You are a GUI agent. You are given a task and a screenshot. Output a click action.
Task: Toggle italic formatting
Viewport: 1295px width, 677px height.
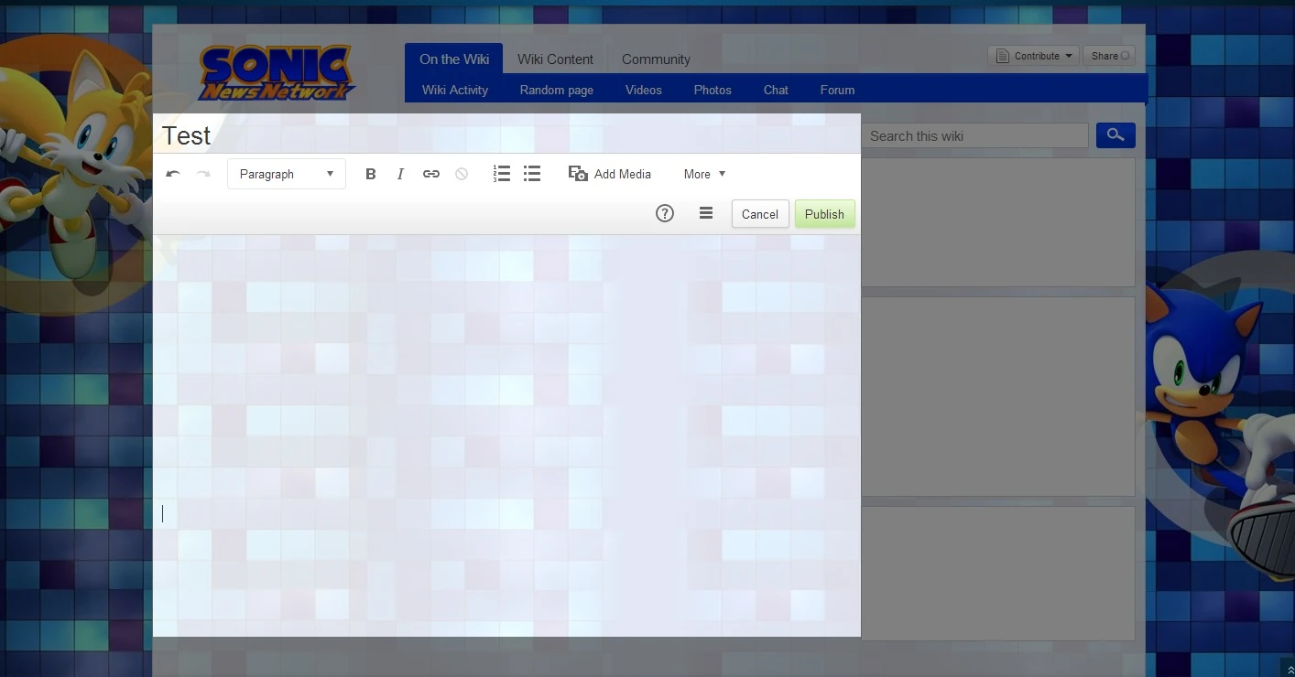tap(400, 174)
